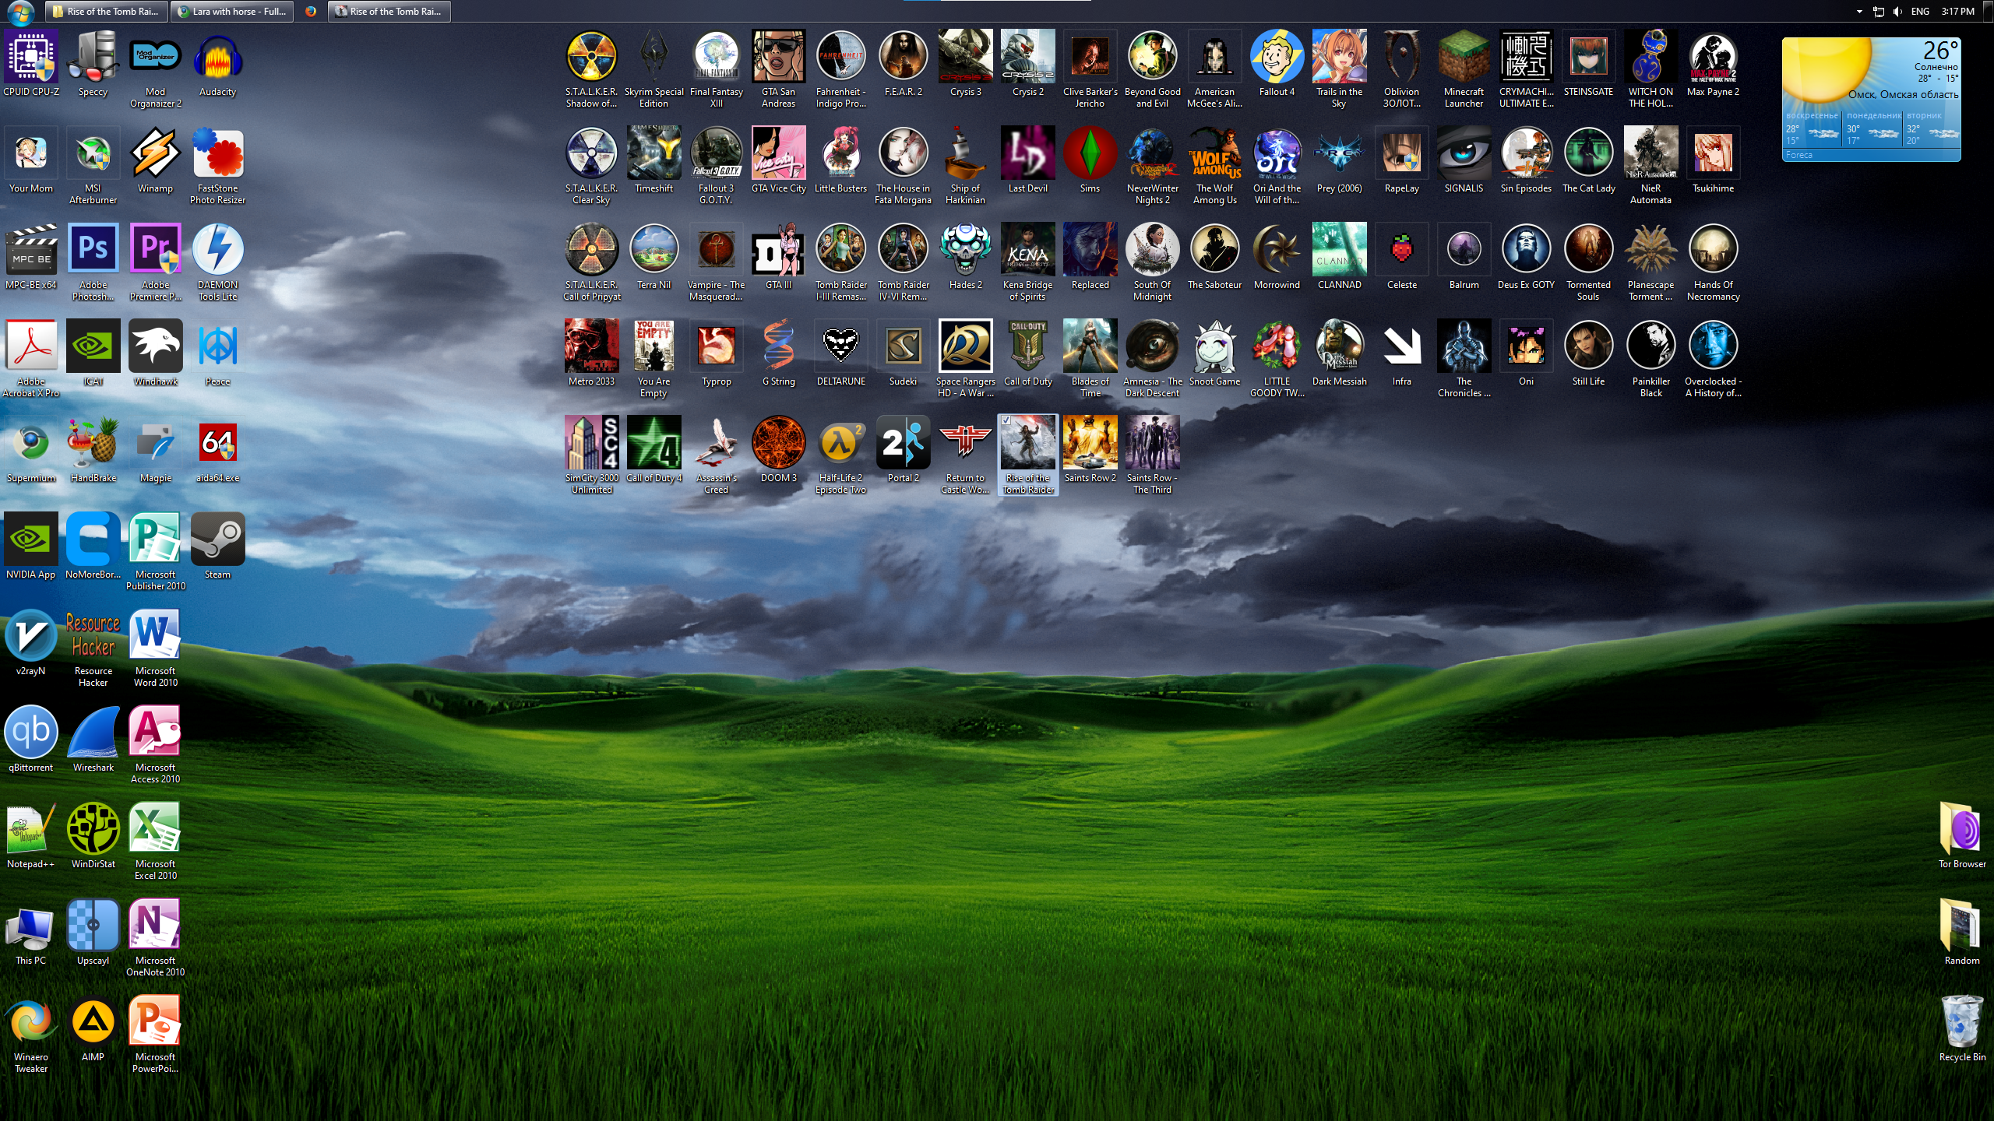Switch to the Rise of the Tomb Raider folder window
1994x1121 pixels.
[x=105, y=12]
